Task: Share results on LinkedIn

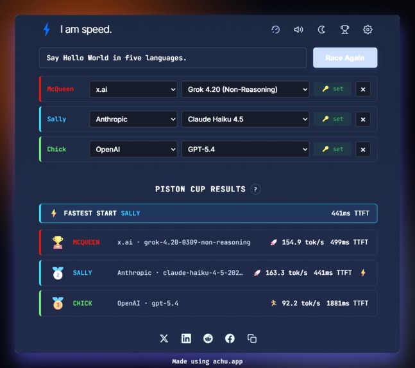Action: click(x=186, y=338)
